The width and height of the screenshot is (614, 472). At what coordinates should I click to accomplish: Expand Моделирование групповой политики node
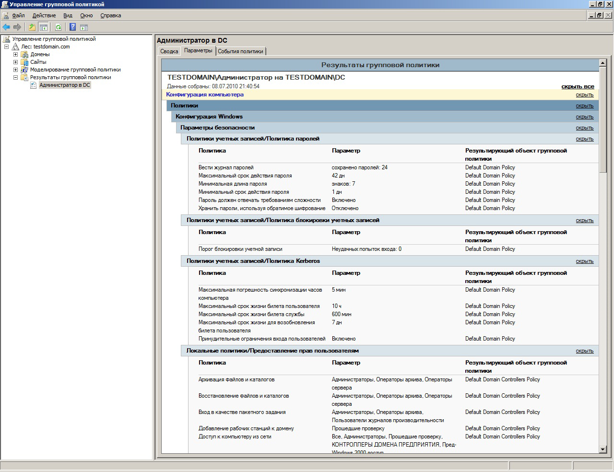pos(15,70)
